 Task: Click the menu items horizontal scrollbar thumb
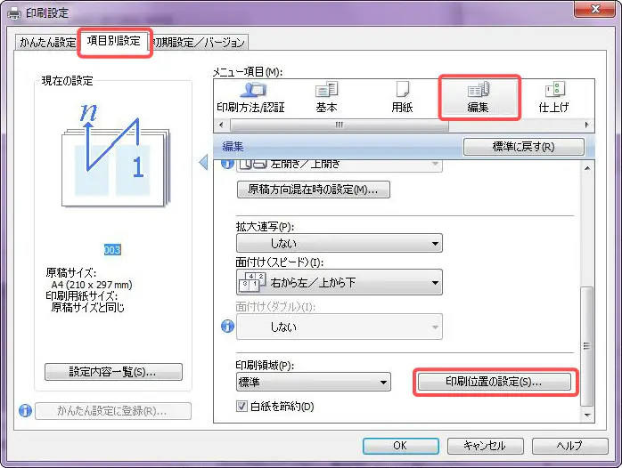point(340,125)
